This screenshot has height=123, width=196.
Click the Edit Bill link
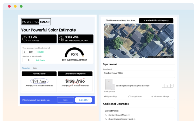[x=41, y=52]
